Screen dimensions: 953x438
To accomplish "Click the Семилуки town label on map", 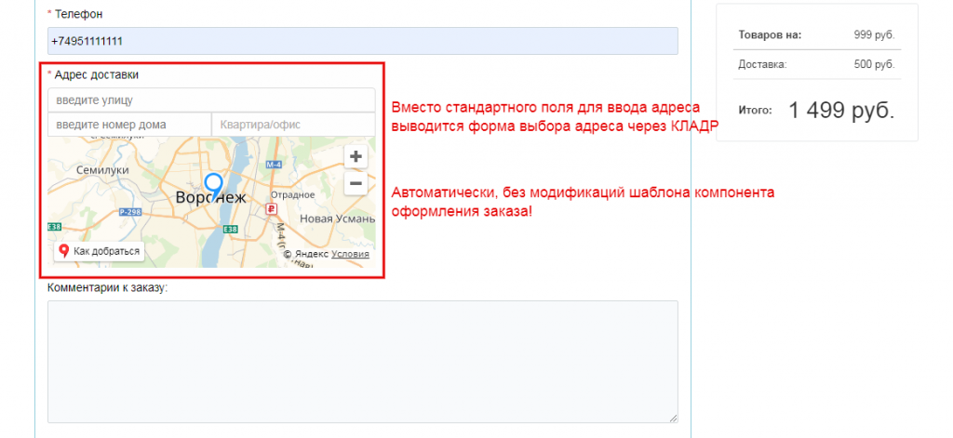I will point(101,171).
